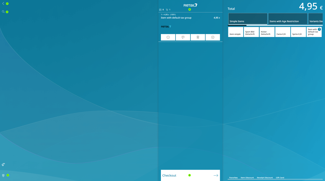Open the Gift Card tab
The image size is (325, 181).
point(280,177)
